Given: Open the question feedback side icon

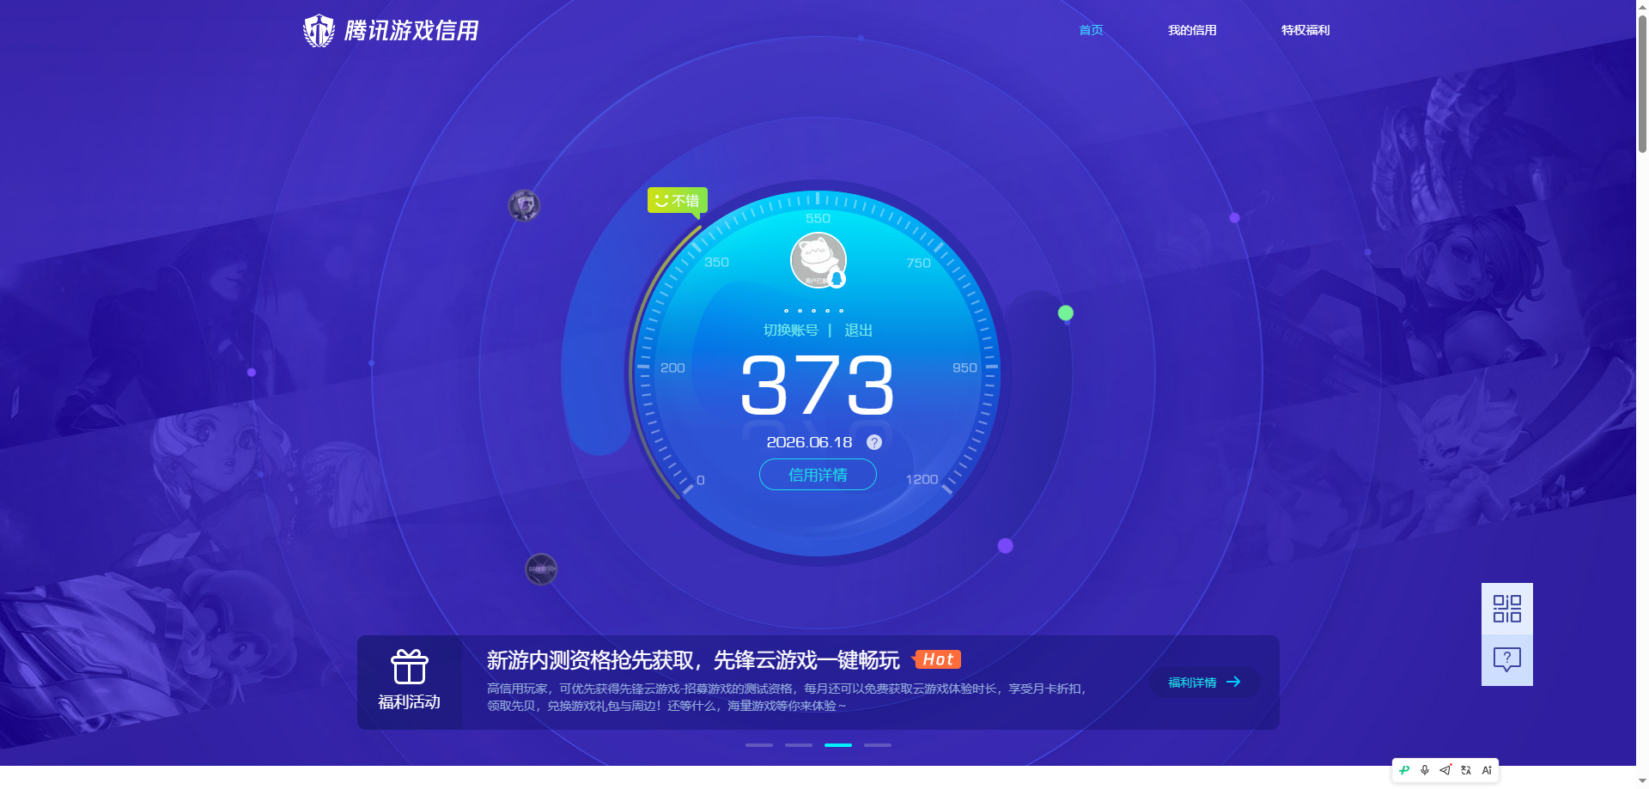Looking at the screenshot, I should 1507,660.
